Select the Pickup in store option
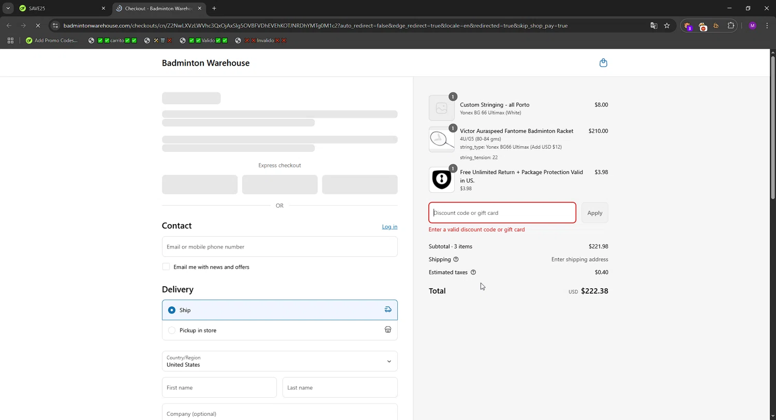Image resolution: width=776 pixels, height=420 pixels. click(279, 330)
